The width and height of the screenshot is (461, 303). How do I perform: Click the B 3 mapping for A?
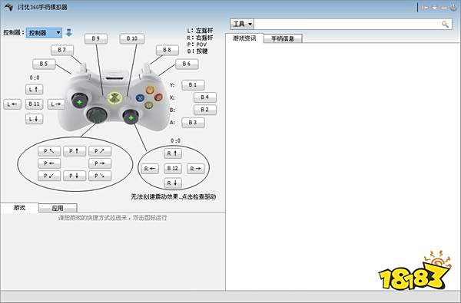[x=193, y=123]
